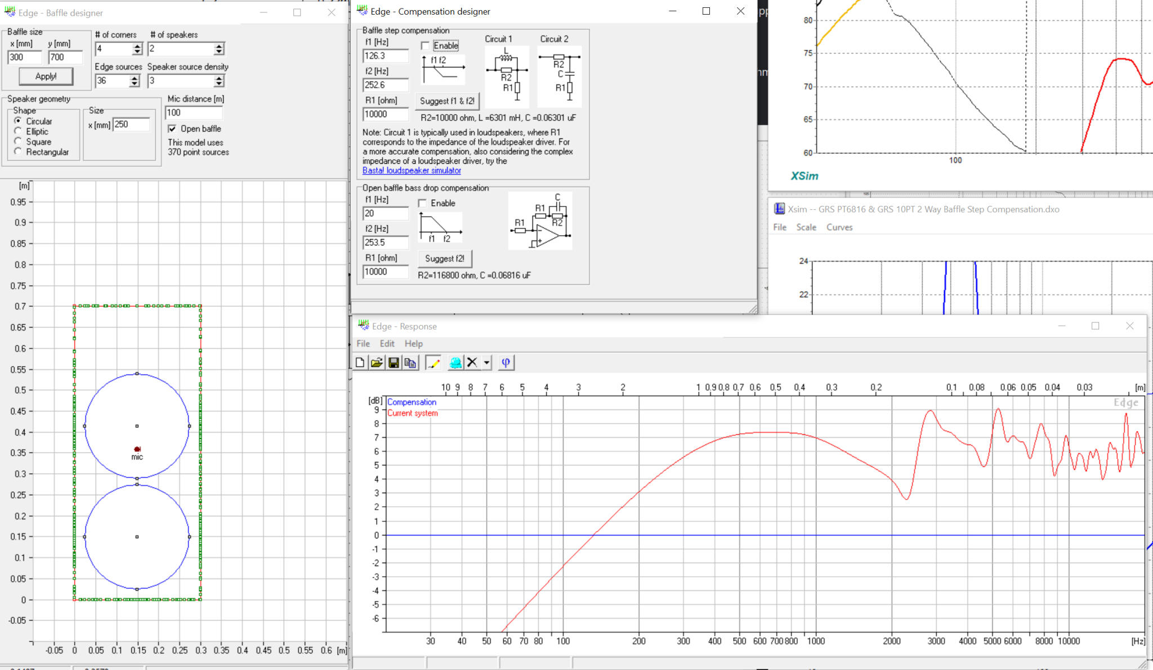The height and width of the screenshot is (670, 1153).
Task: Decrease the number of corners
Action: pyautogui.click(x=137, y=52)
